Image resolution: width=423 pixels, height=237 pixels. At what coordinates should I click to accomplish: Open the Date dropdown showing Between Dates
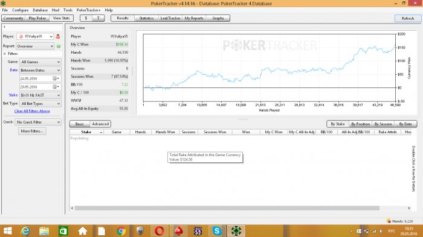[x=40, y=71]
